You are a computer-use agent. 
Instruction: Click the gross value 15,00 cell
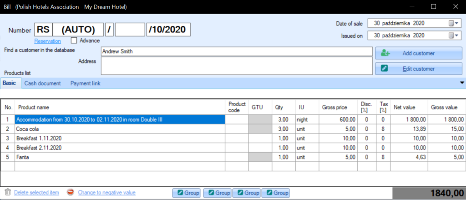(x=447, y=129)
